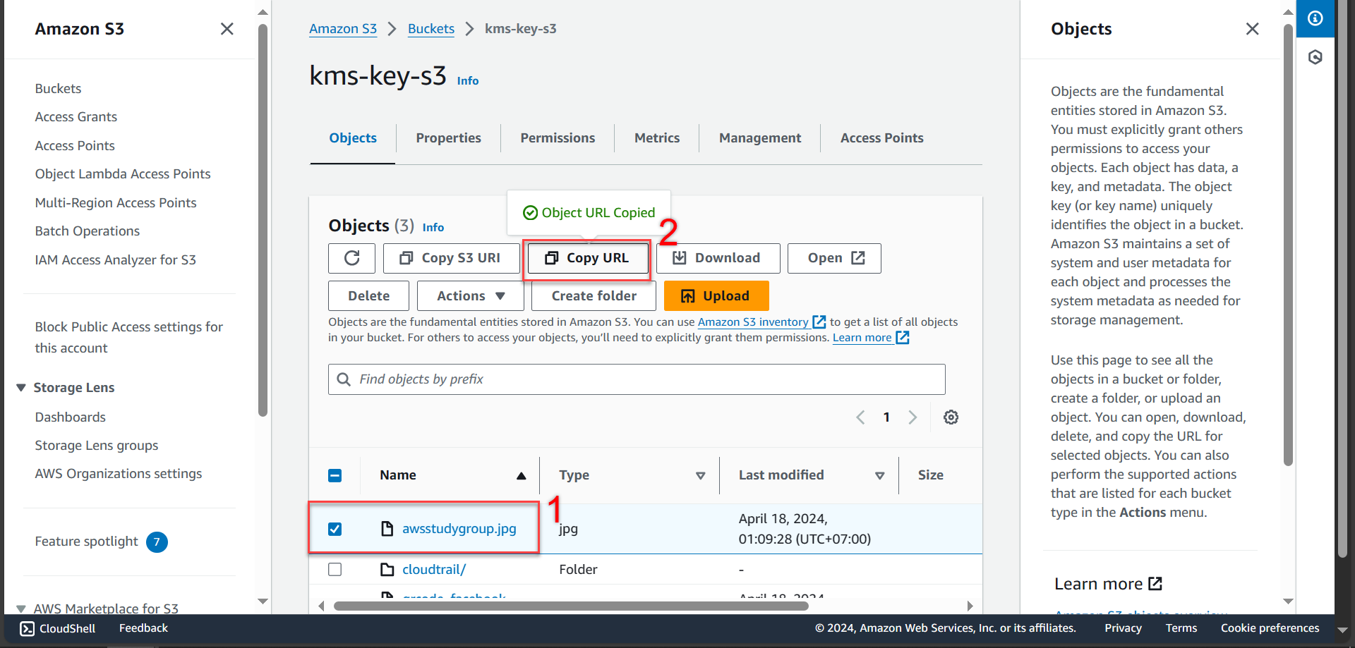Open IAM Access Analyzer for S3
The image size is (1355, 648).
116,260
